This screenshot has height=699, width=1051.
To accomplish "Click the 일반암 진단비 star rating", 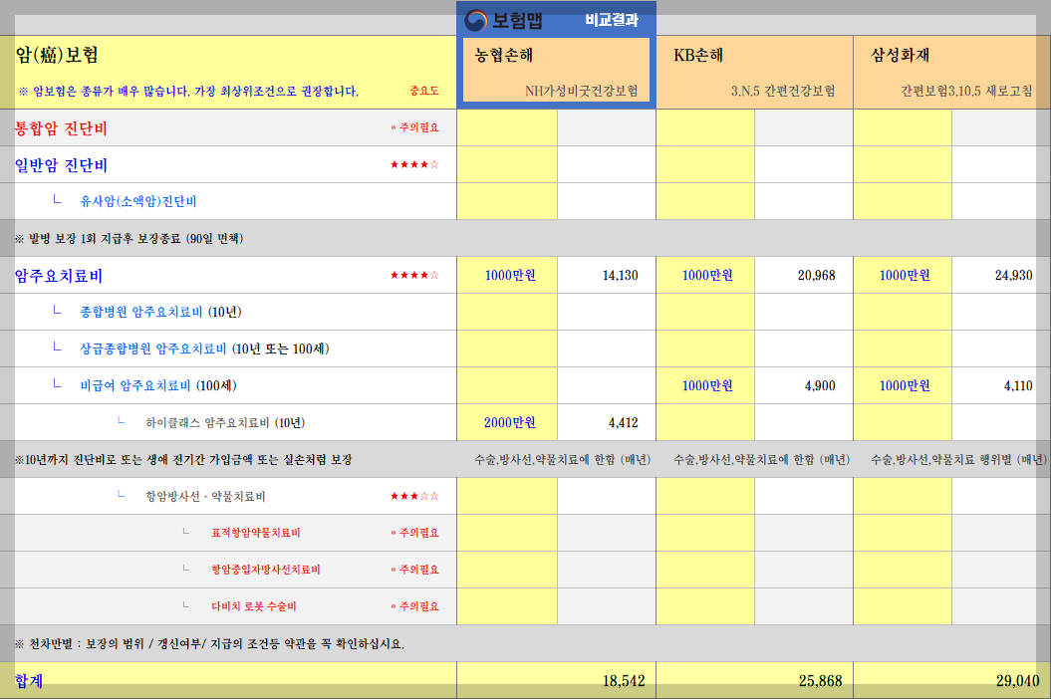I will tap(414, 165).
